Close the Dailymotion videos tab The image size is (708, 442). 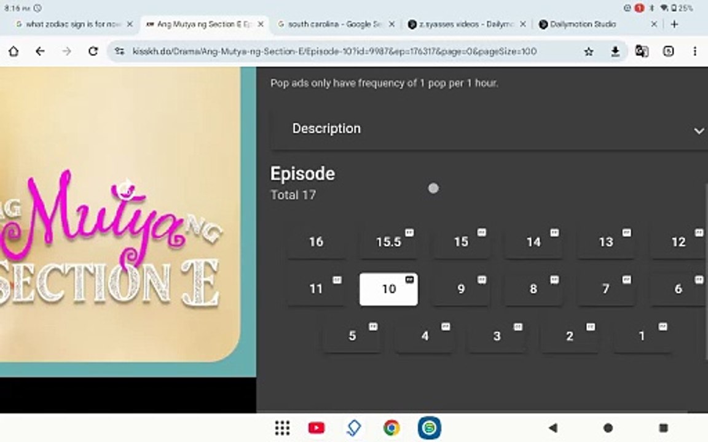[x=523, y=25]
